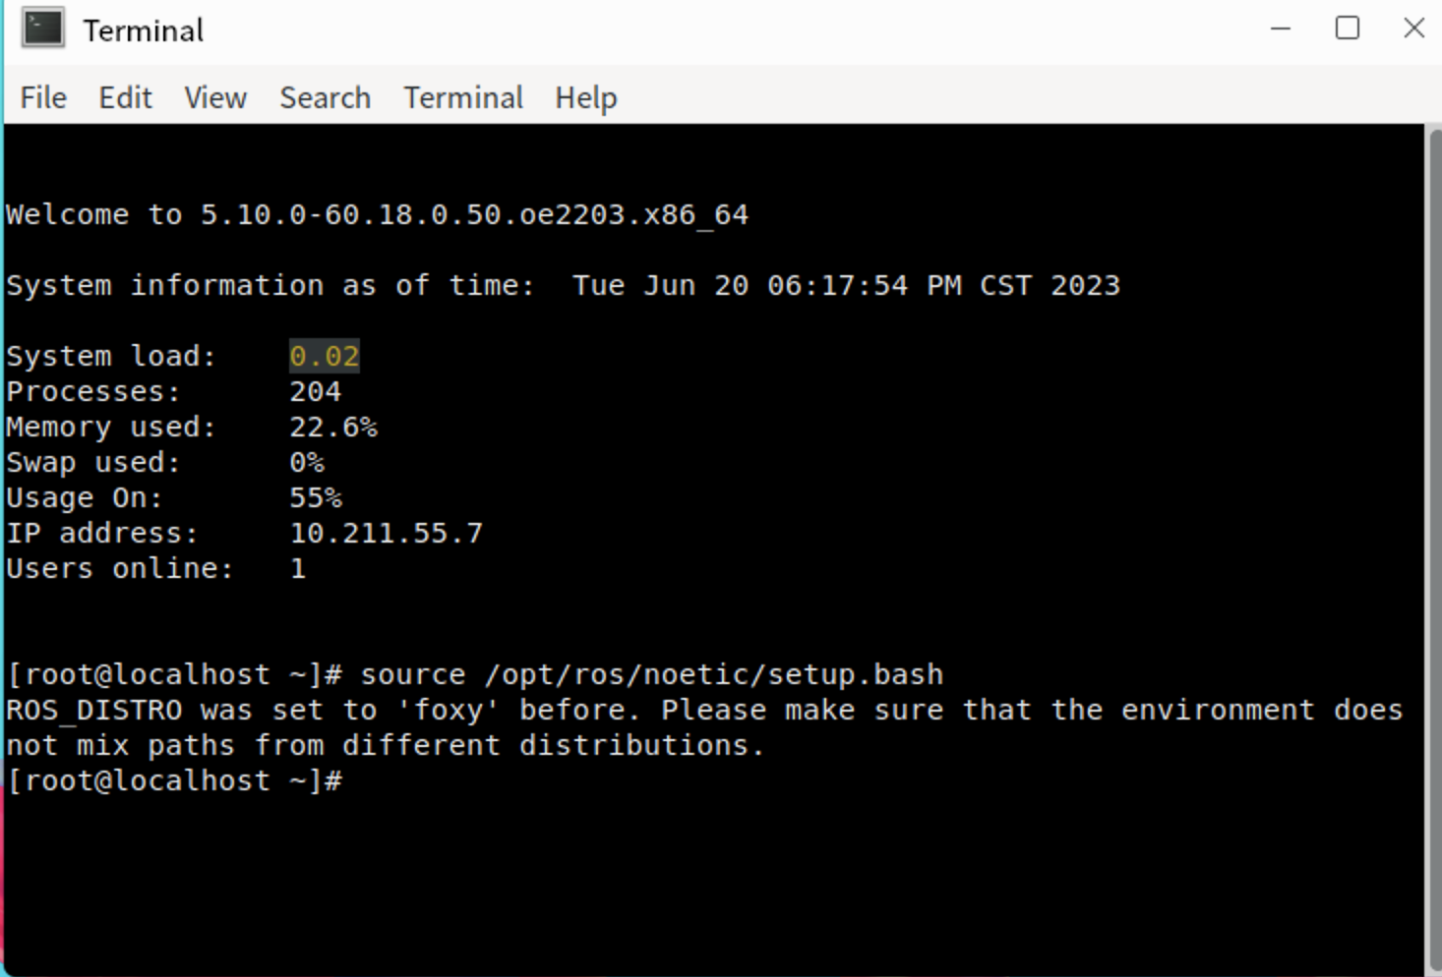Maximize the Terminal window
The width and height of the screenshot is (1442, 977).
coord(1347,29)
